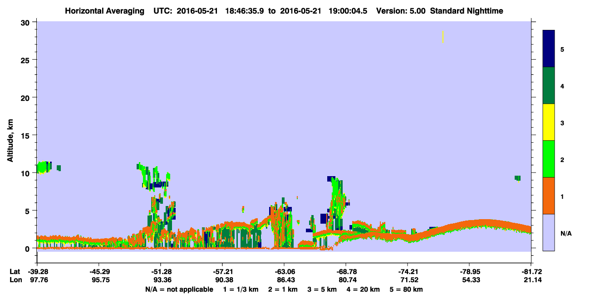
Task: Click the thin yellow streak near 28 km
Action: point(443,37)
